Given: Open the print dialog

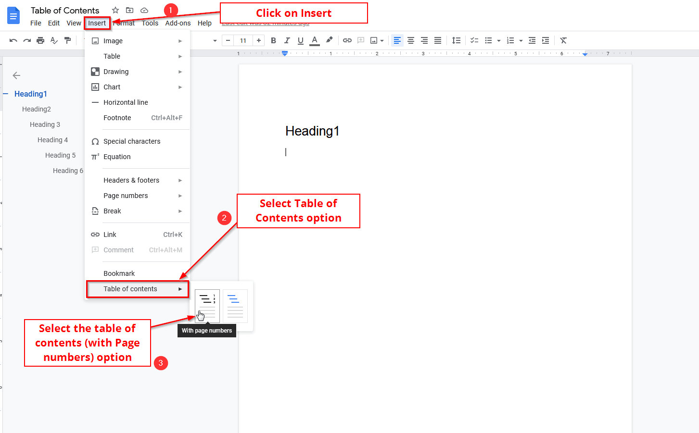Looking at the screenshot, I should click(x=40, y=40).
